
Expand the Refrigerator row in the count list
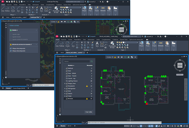[x=65, y=88]
